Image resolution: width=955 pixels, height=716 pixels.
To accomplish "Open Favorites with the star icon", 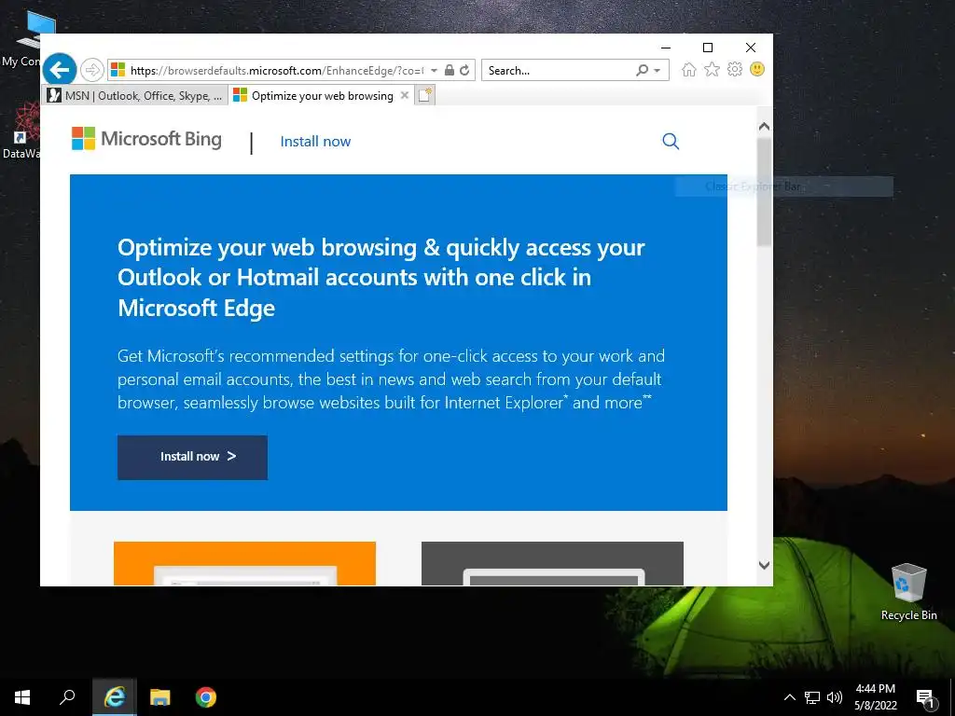I will click(712, 69).
